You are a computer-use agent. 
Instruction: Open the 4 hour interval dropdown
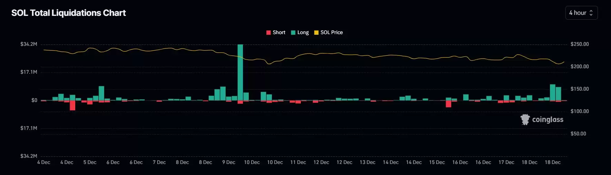[x=581, y=13]
